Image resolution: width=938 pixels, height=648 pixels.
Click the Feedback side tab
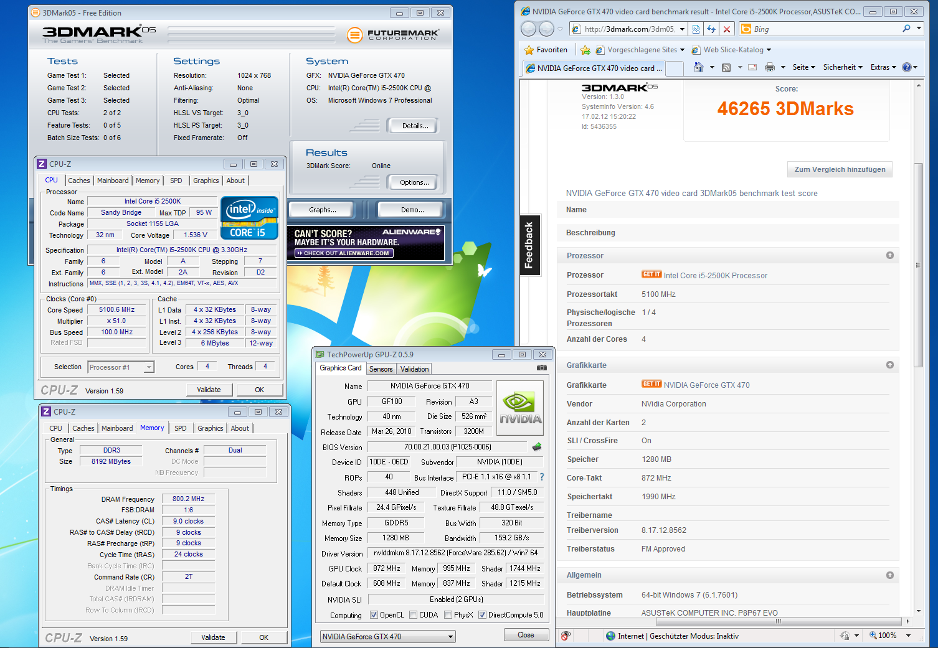[530, 245]
